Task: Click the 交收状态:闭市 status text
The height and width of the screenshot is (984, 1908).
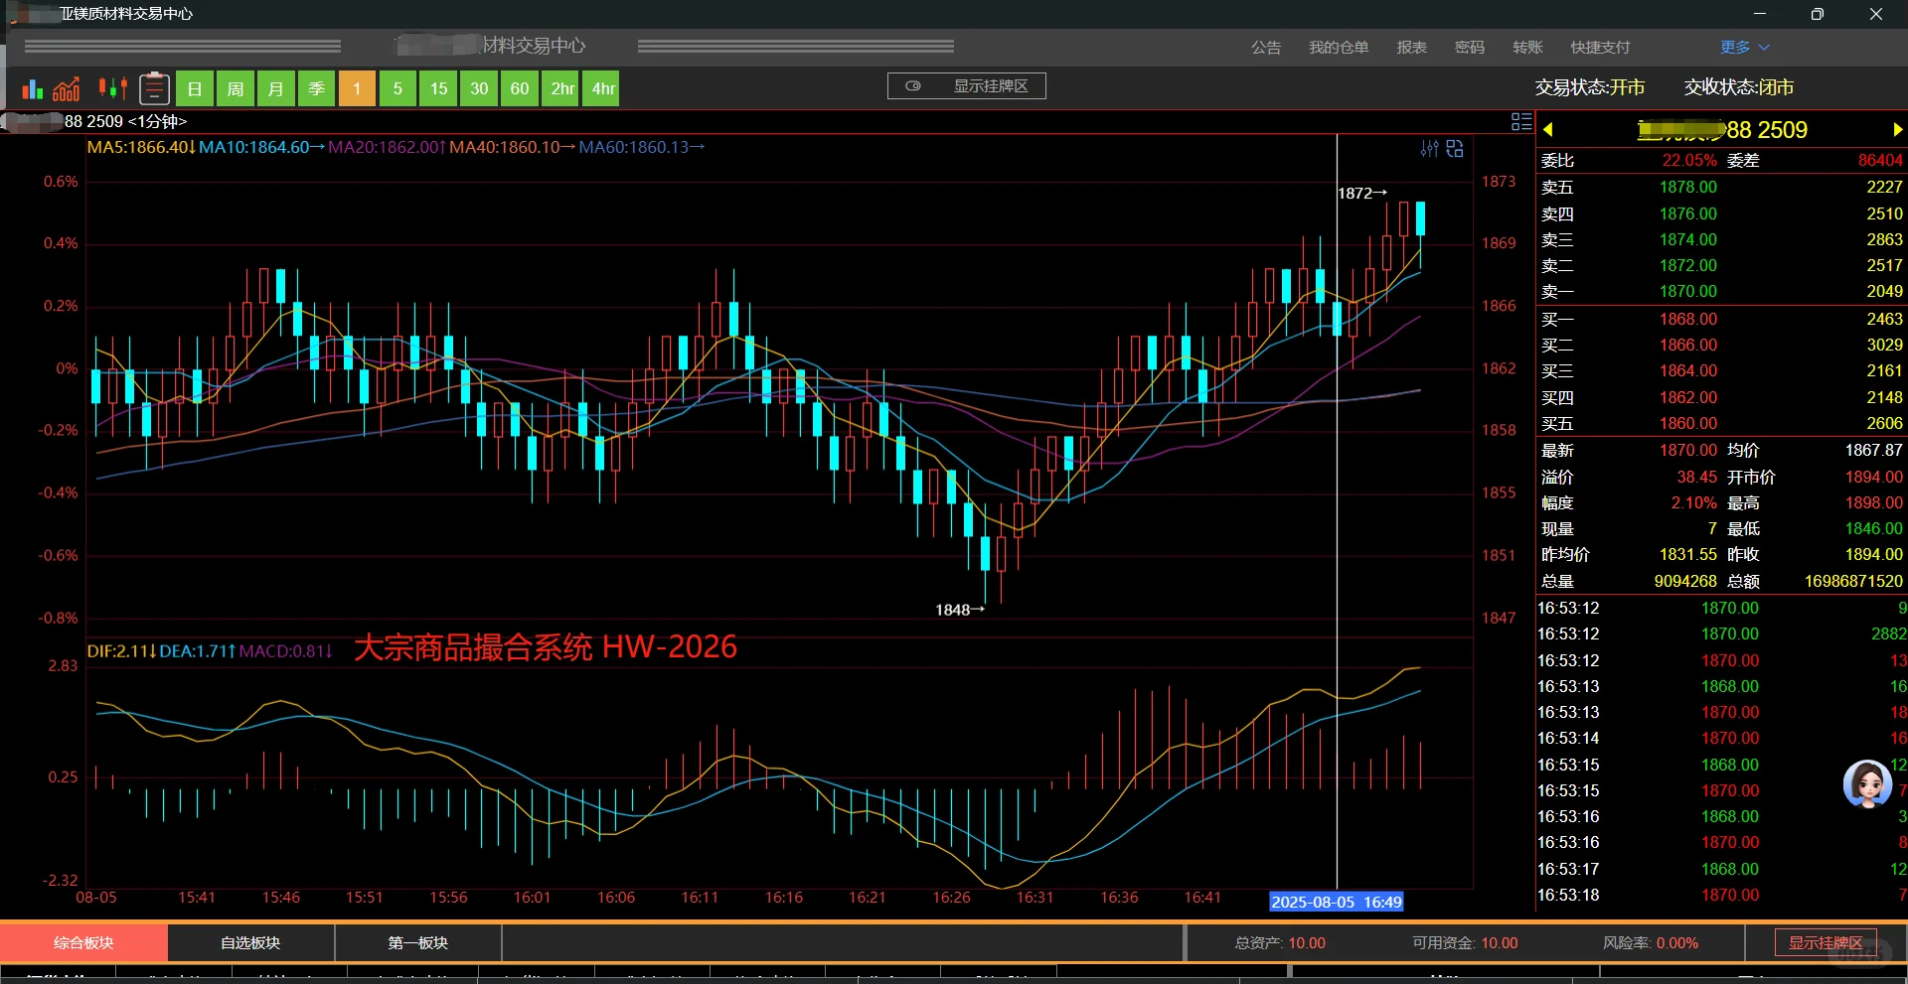Action: click(x=1739, y=87)
